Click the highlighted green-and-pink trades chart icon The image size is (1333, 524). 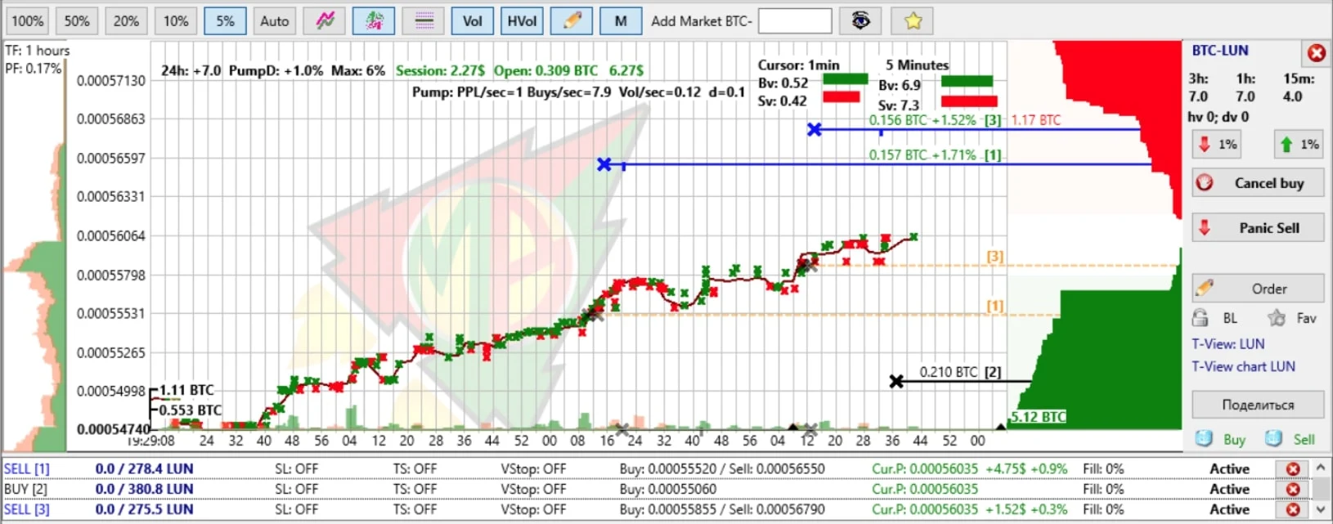374,21
